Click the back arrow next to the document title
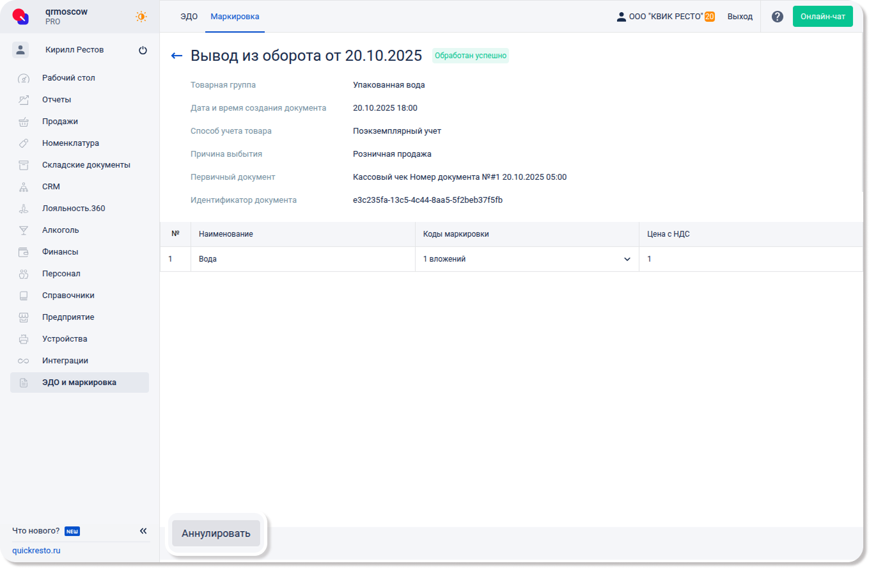 click(x=177, y=56)
